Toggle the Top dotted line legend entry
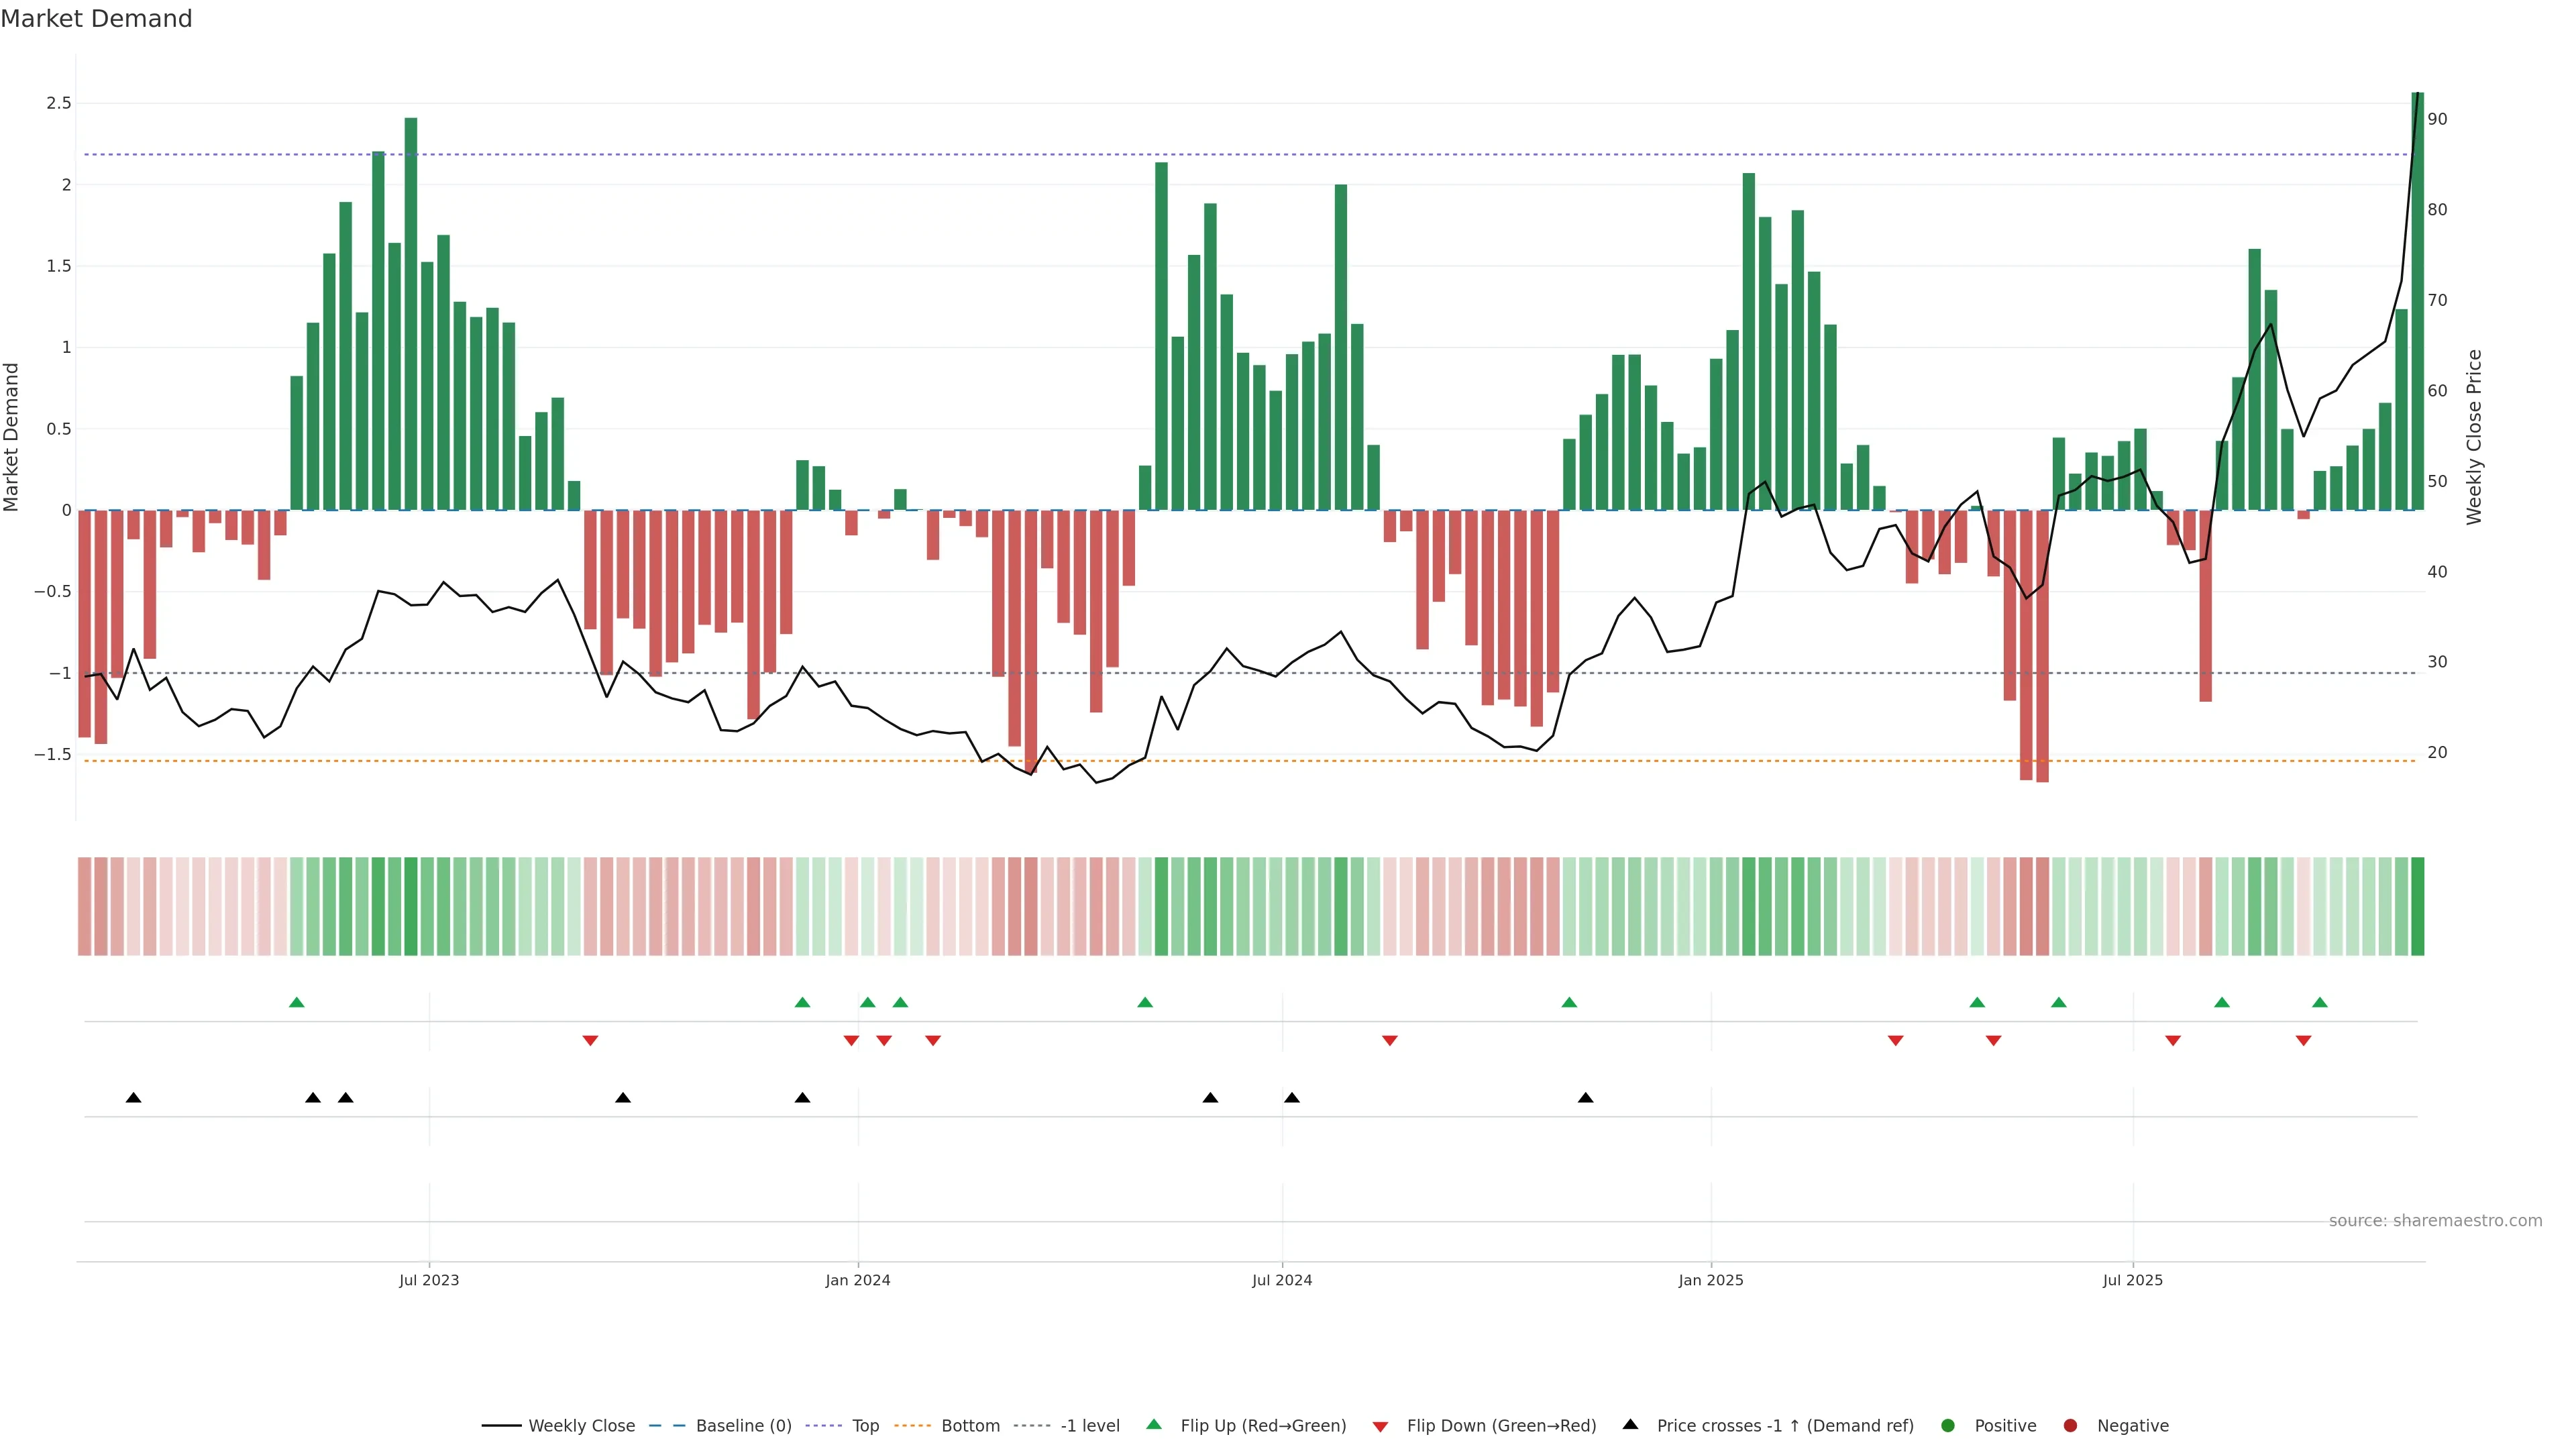 pos(865,1426)
